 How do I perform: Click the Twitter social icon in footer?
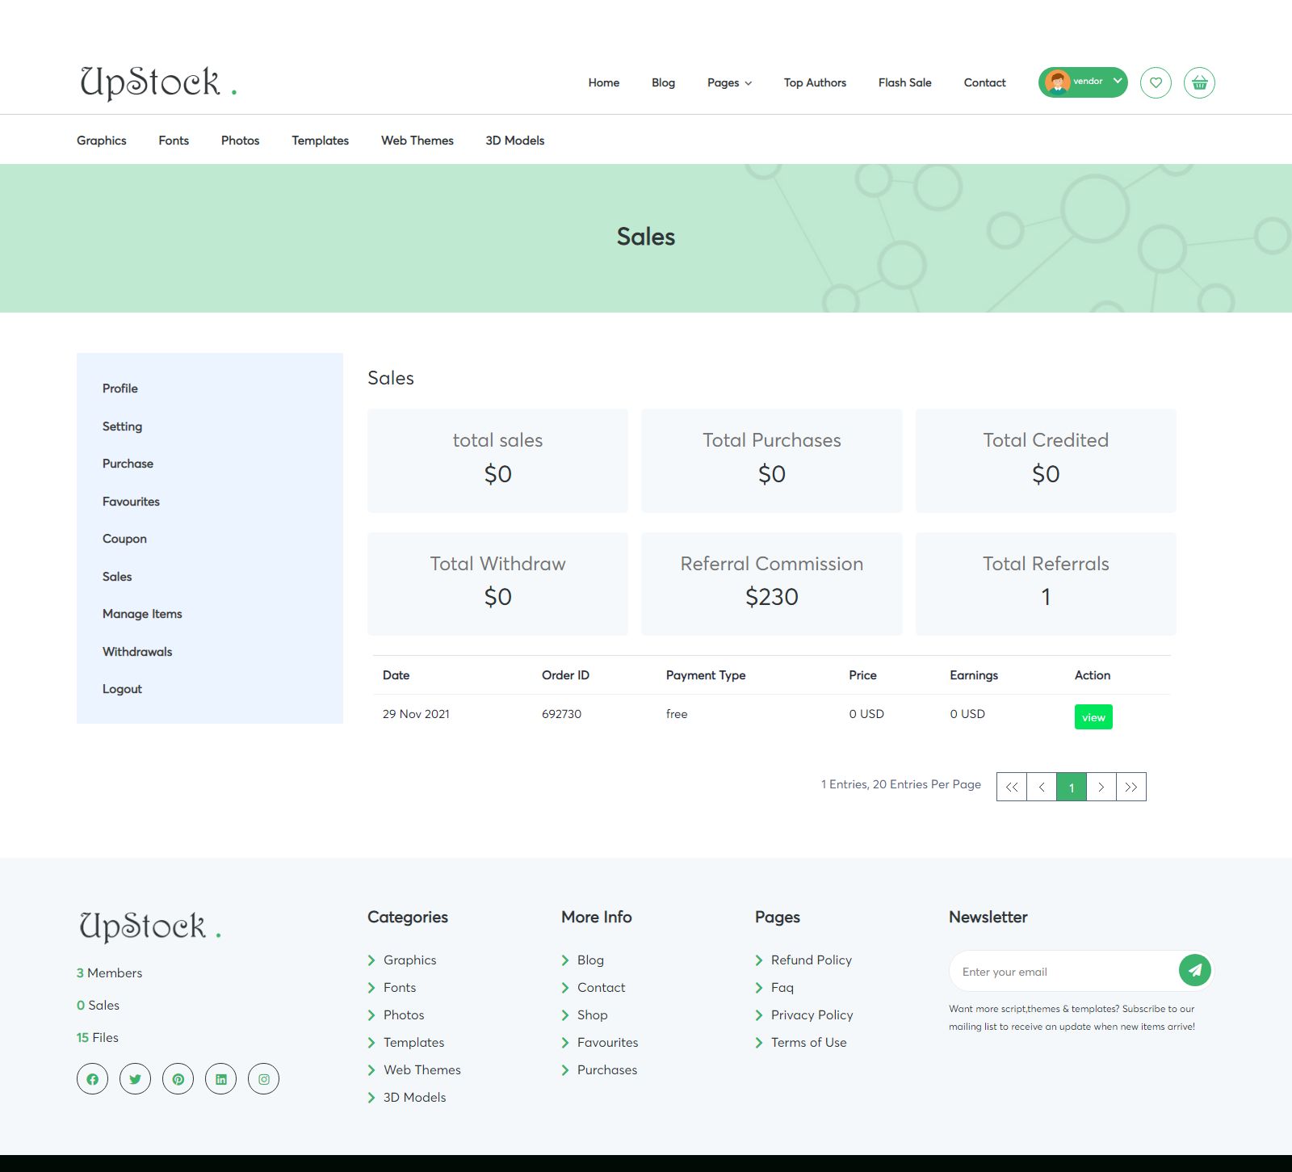(x=135, y=1079)
